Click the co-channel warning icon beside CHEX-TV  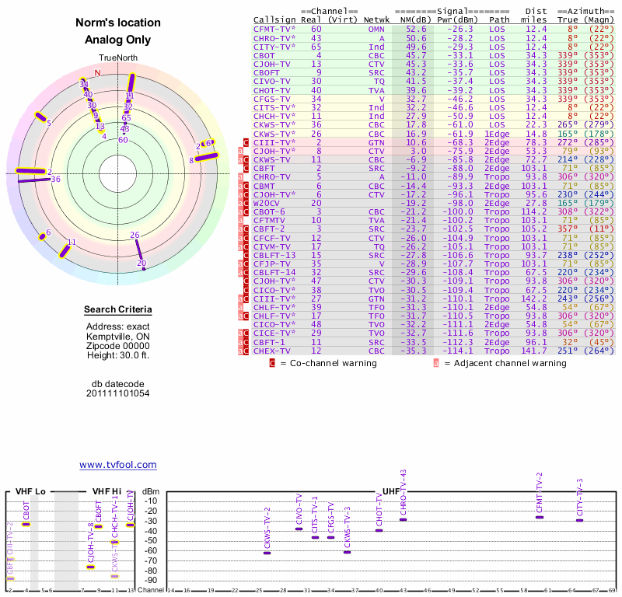[x=246, y=351]
